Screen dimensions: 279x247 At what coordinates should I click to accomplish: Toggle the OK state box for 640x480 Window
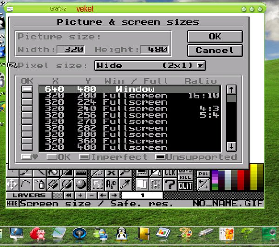click(x=27, y=89)
